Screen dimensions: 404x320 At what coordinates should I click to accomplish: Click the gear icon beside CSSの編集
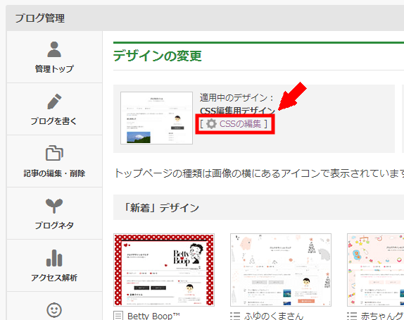pos(211,124)
